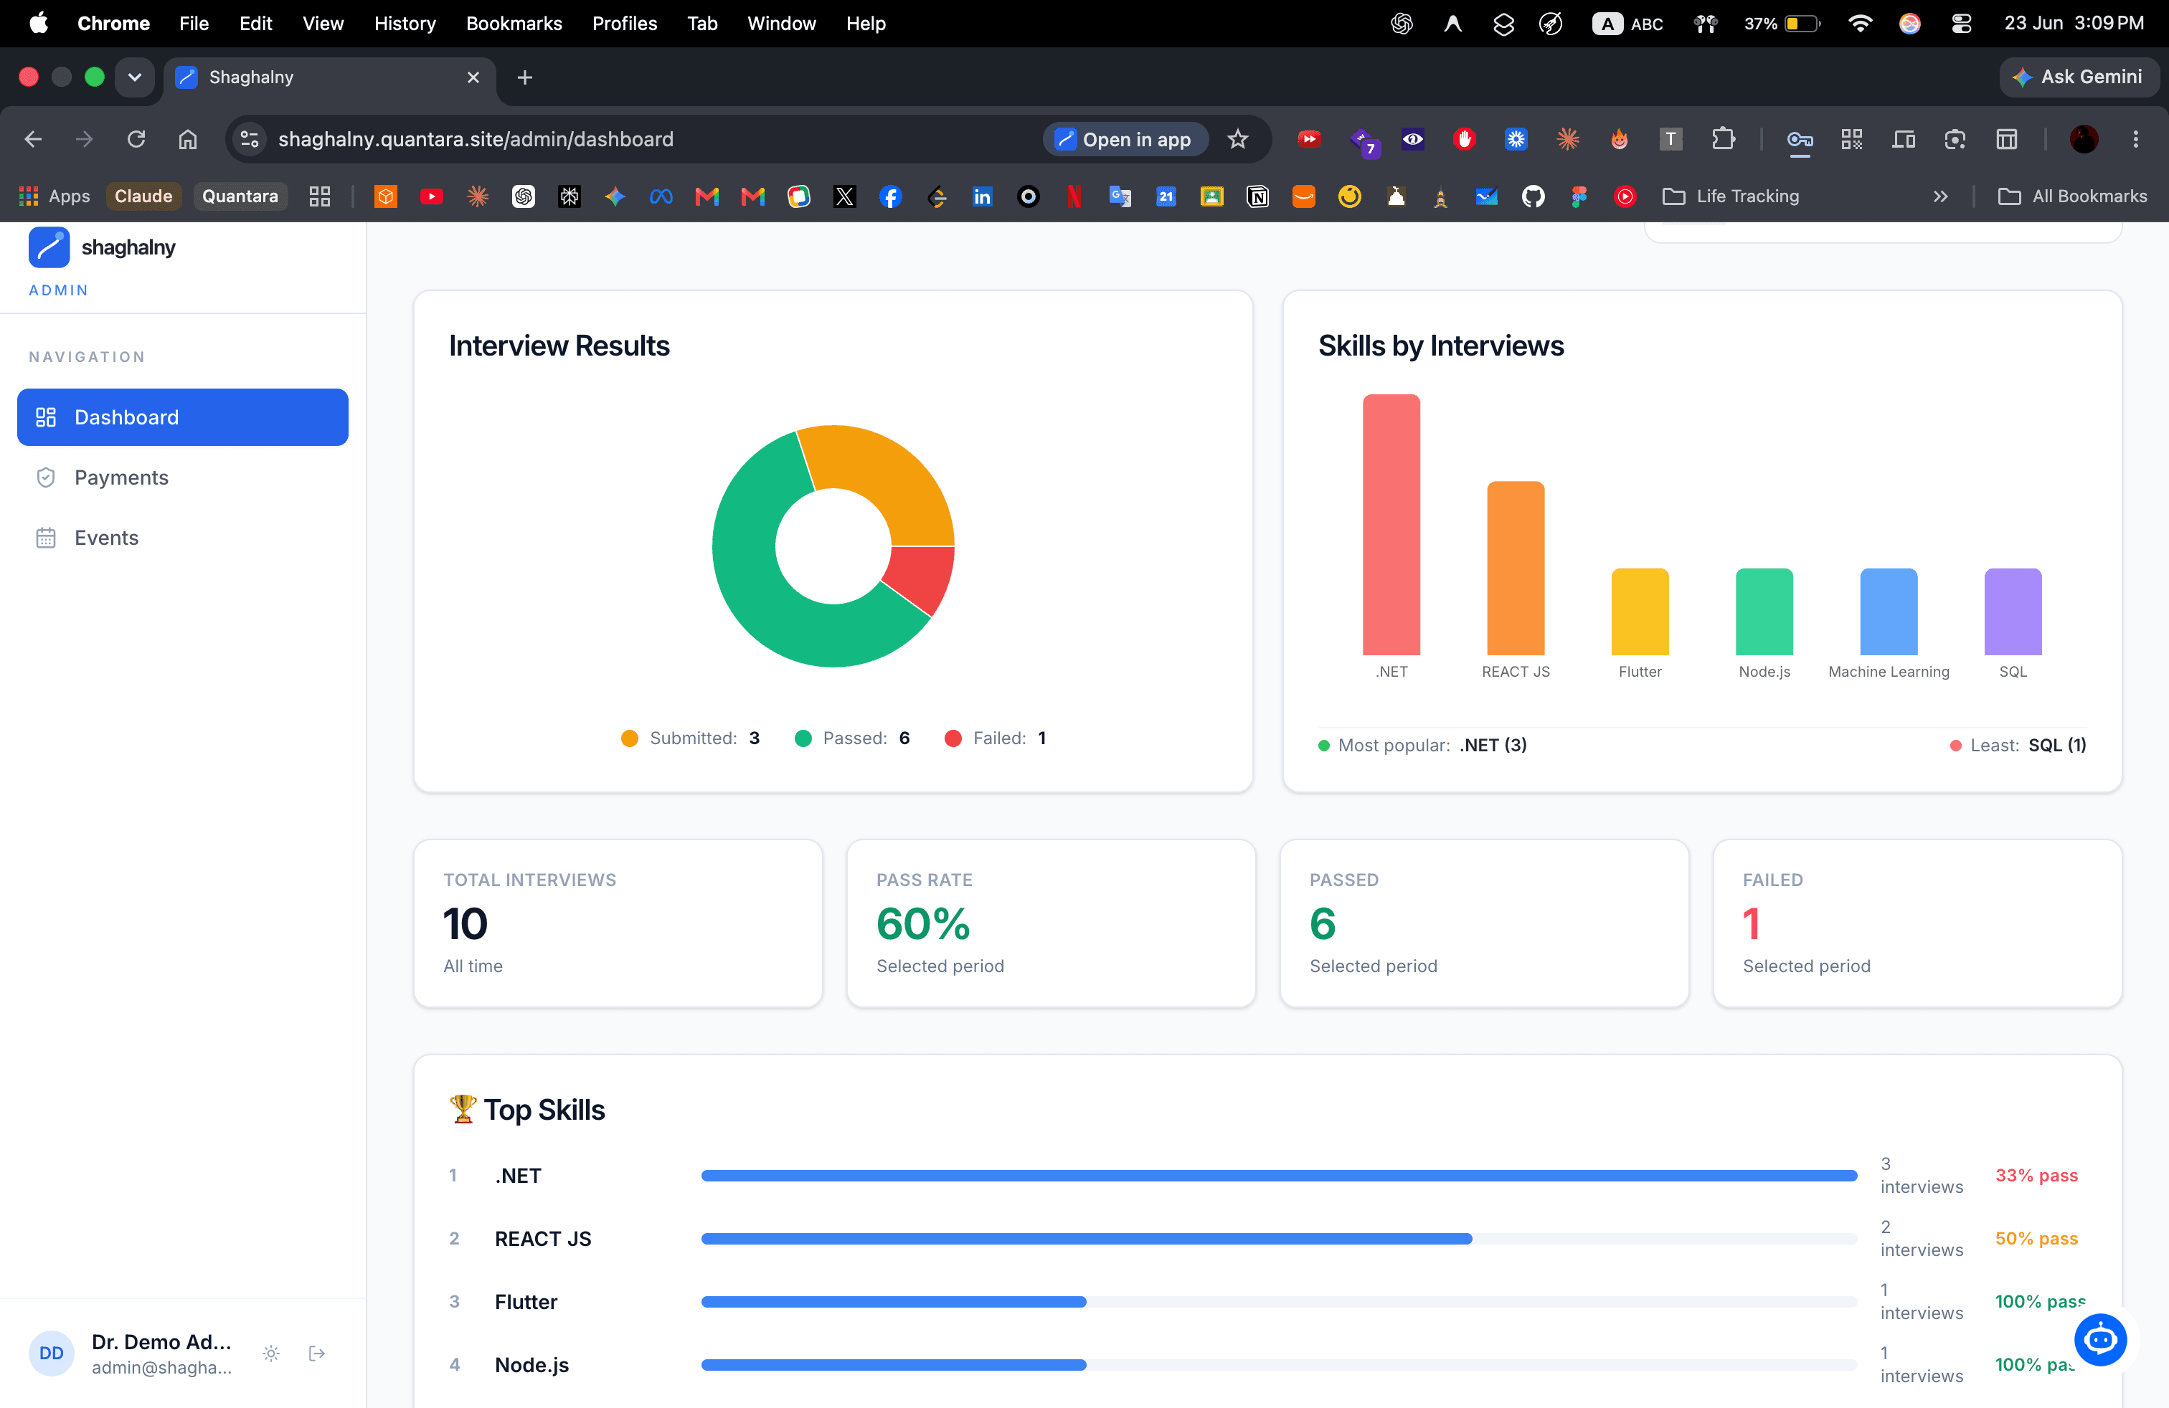Image resolution: width=2169 pixels, height=1408 pixels.
Task: Click the Node.js green bar
Action: [x=1764, y=612]
